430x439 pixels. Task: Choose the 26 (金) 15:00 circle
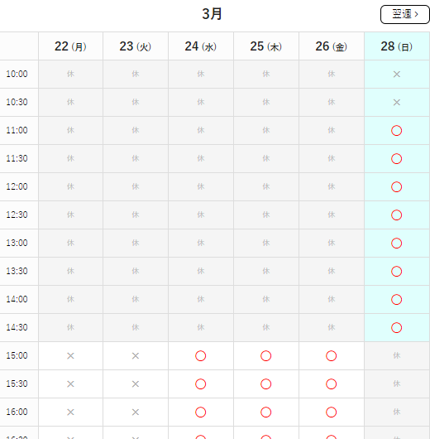tap(332, 356)
